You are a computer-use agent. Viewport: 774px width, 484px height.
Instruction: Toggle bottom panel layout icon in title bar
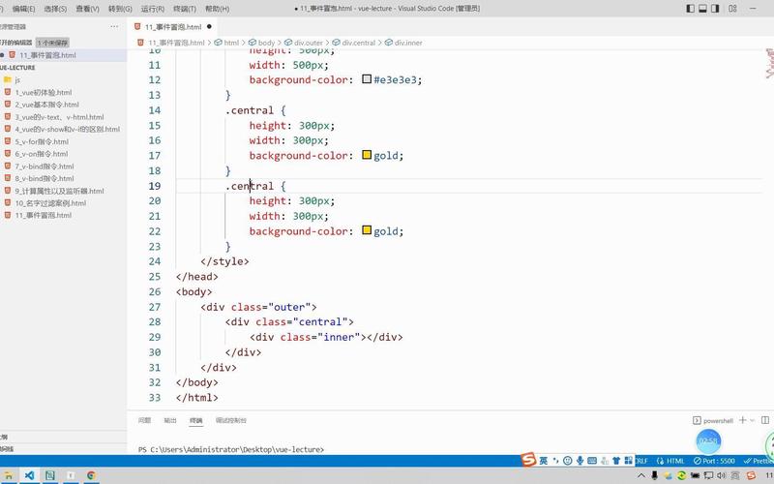pos(702,9)
